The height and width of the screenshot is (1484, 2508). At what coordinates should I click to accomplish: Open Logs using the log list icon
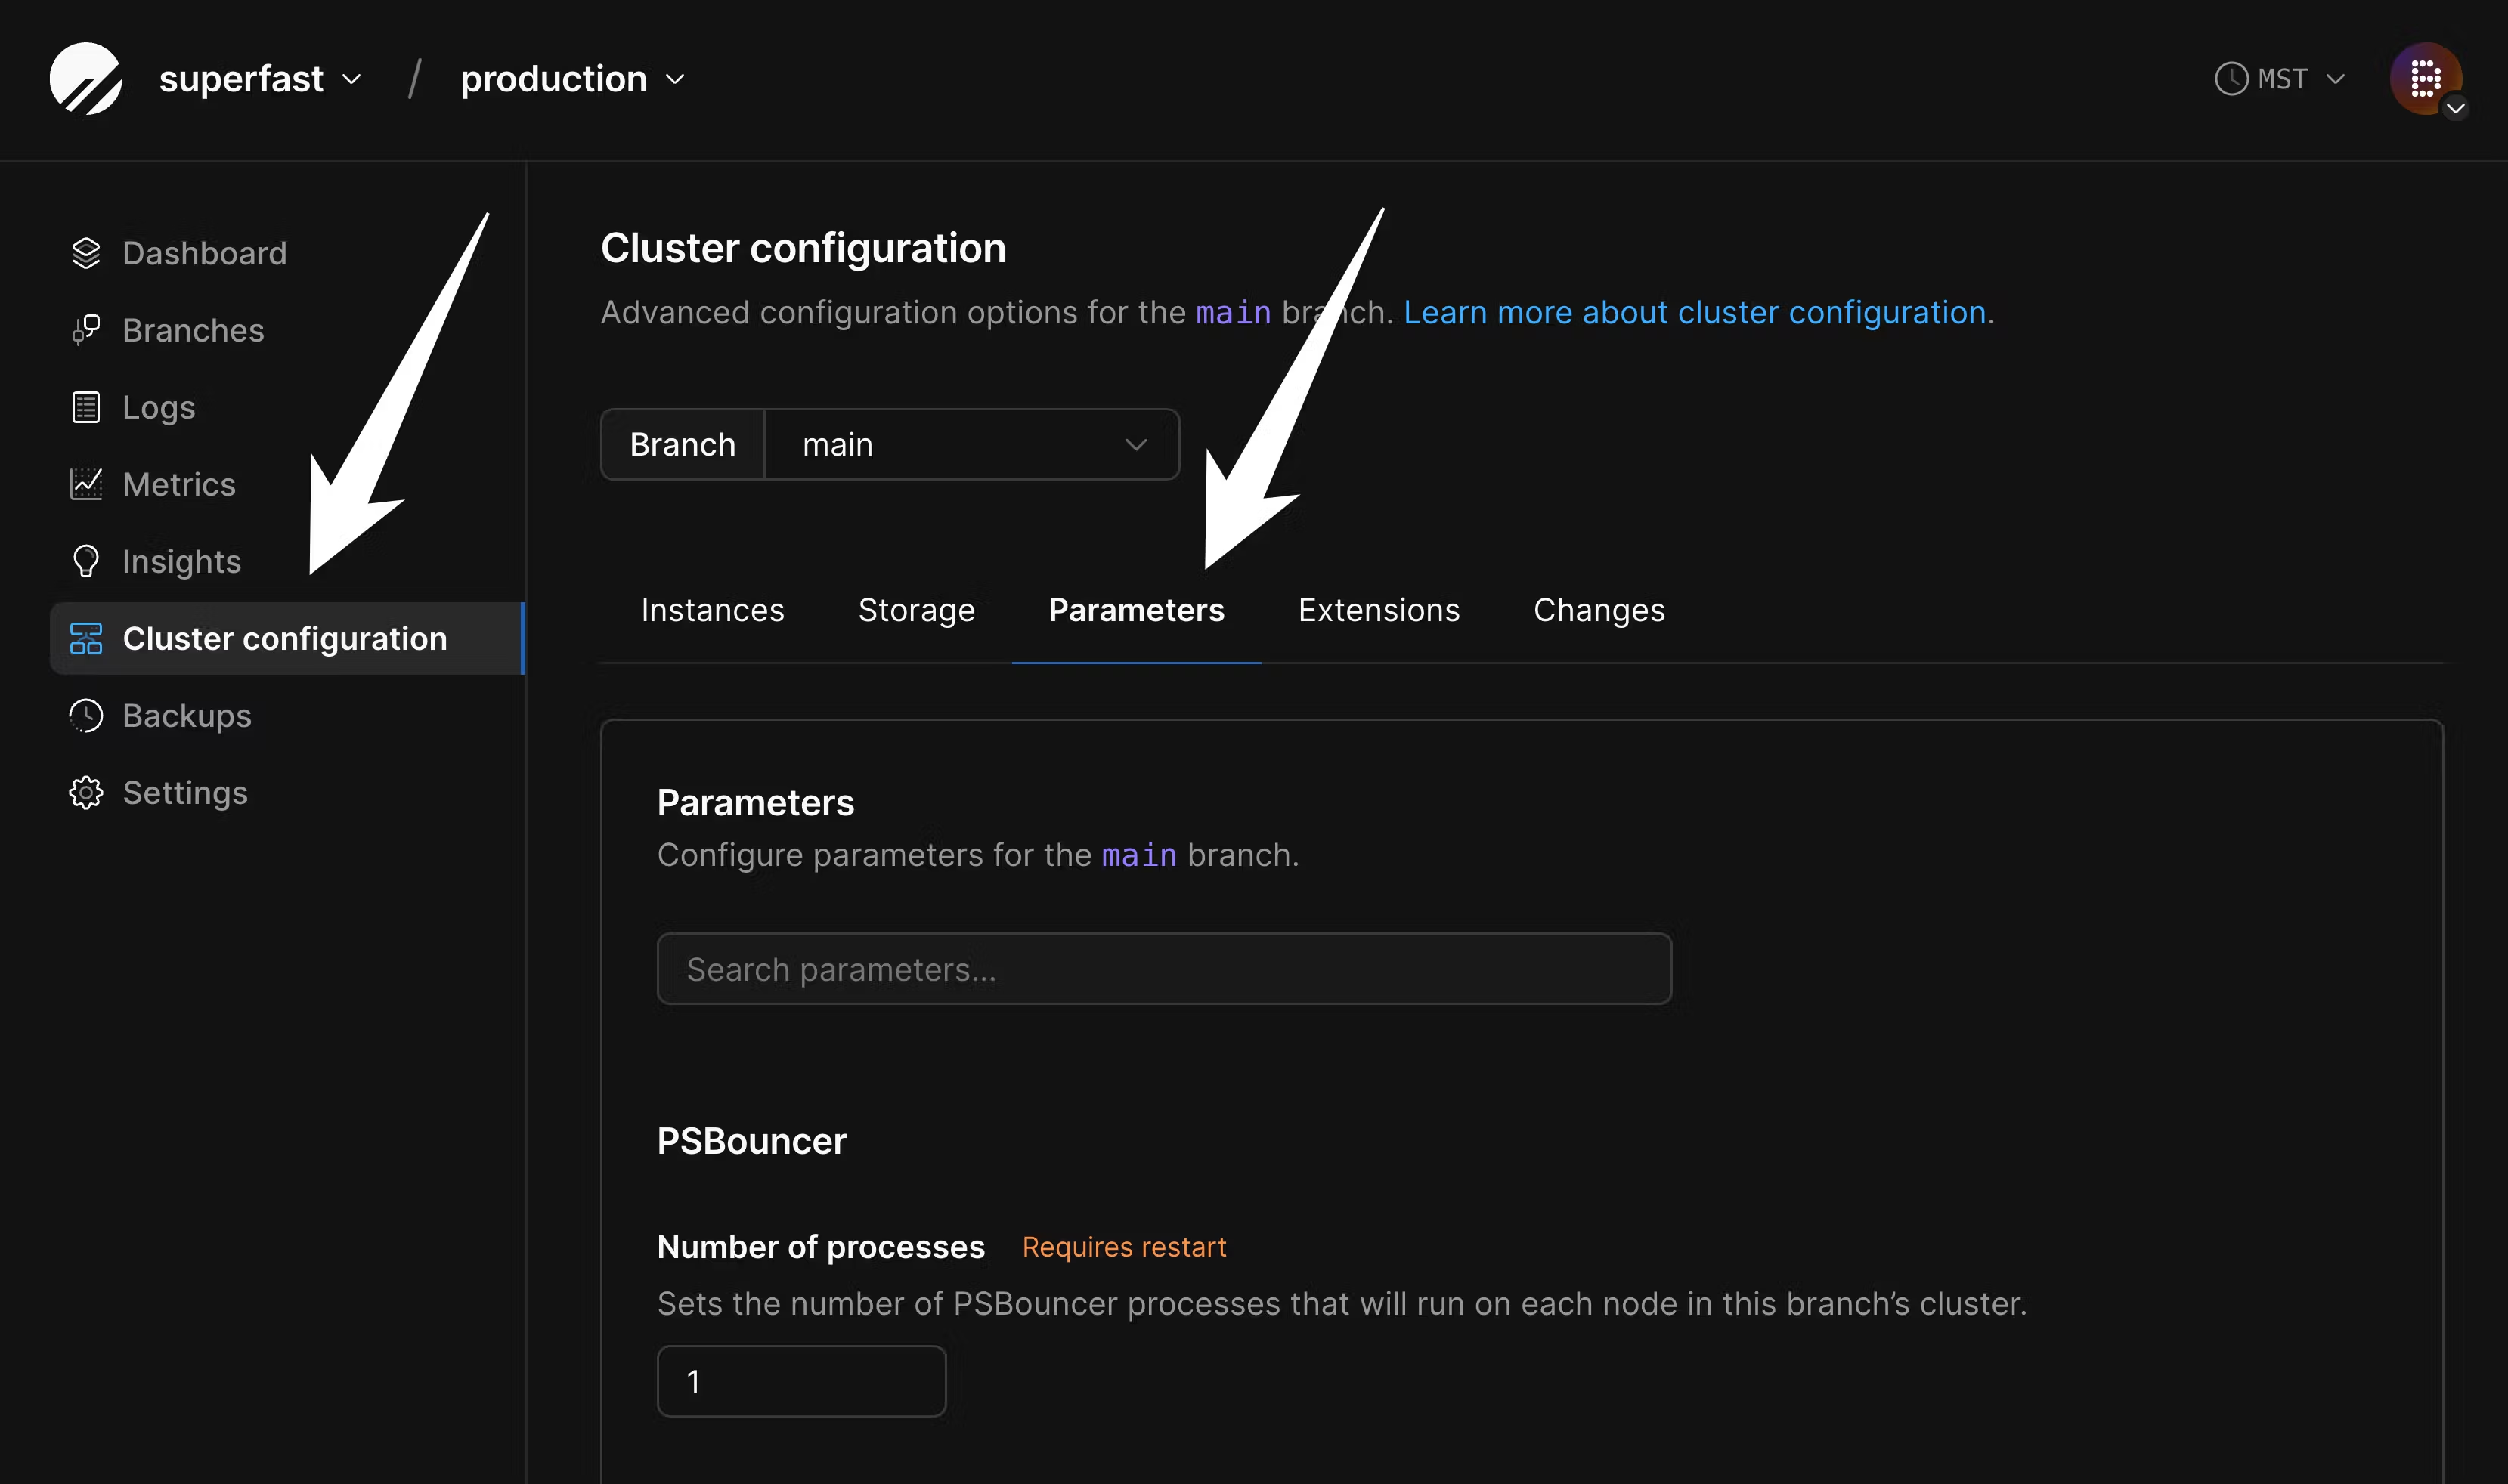click(x=86, y=406)
